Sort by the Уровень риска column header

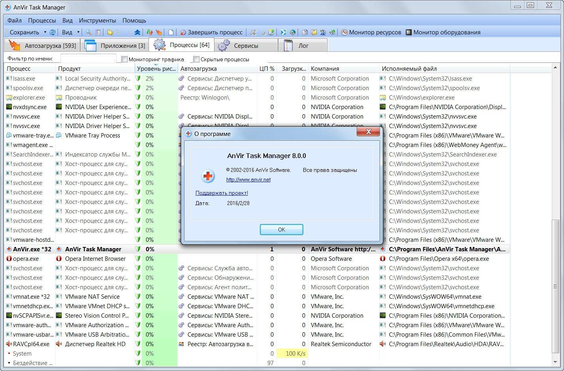point(156,69)
